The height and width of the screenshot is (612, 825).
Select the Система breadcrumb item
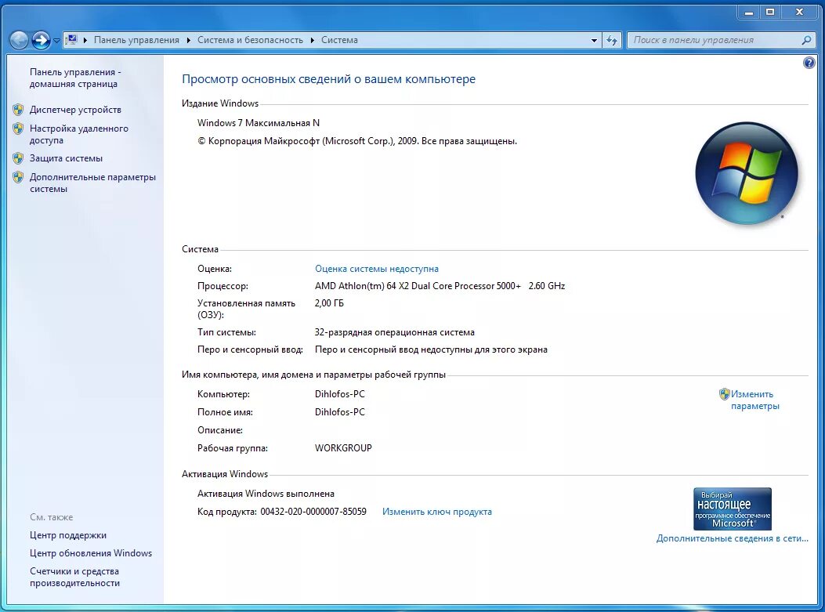click(339, 40)
